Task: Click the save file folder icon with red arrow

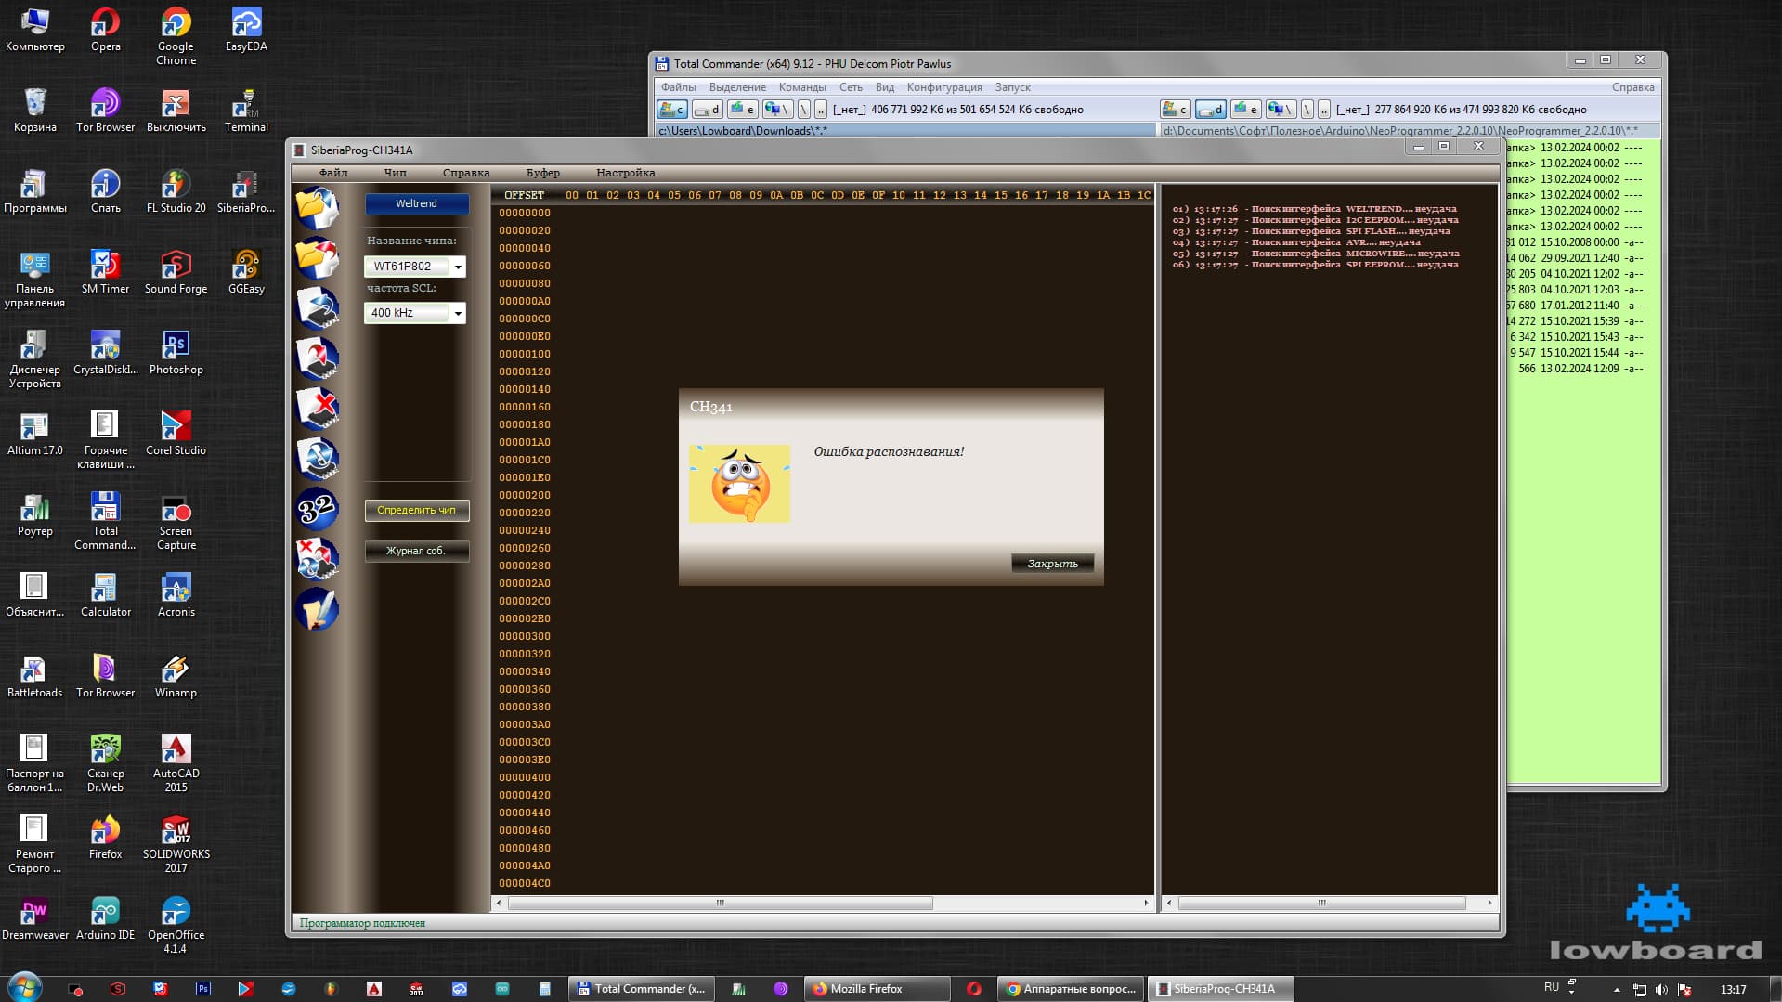Action: click(x=317, y=257)
